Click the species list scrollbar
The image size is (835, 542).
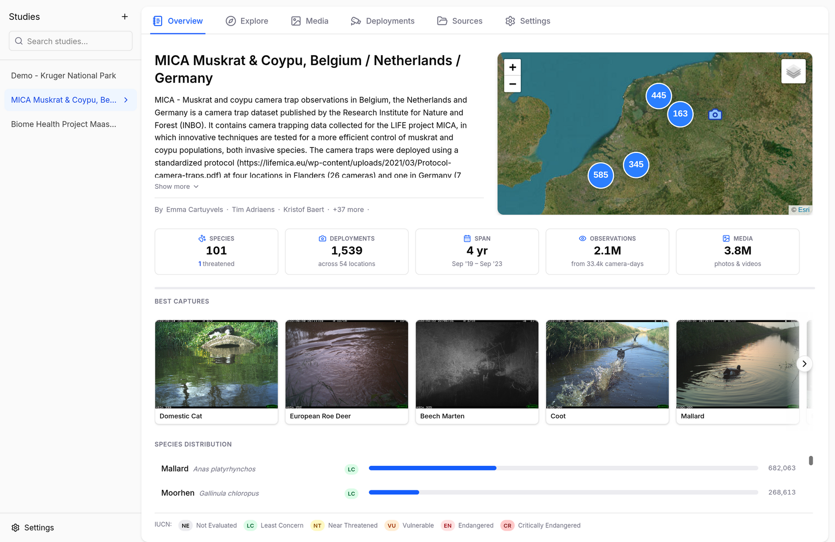[810, 461]
